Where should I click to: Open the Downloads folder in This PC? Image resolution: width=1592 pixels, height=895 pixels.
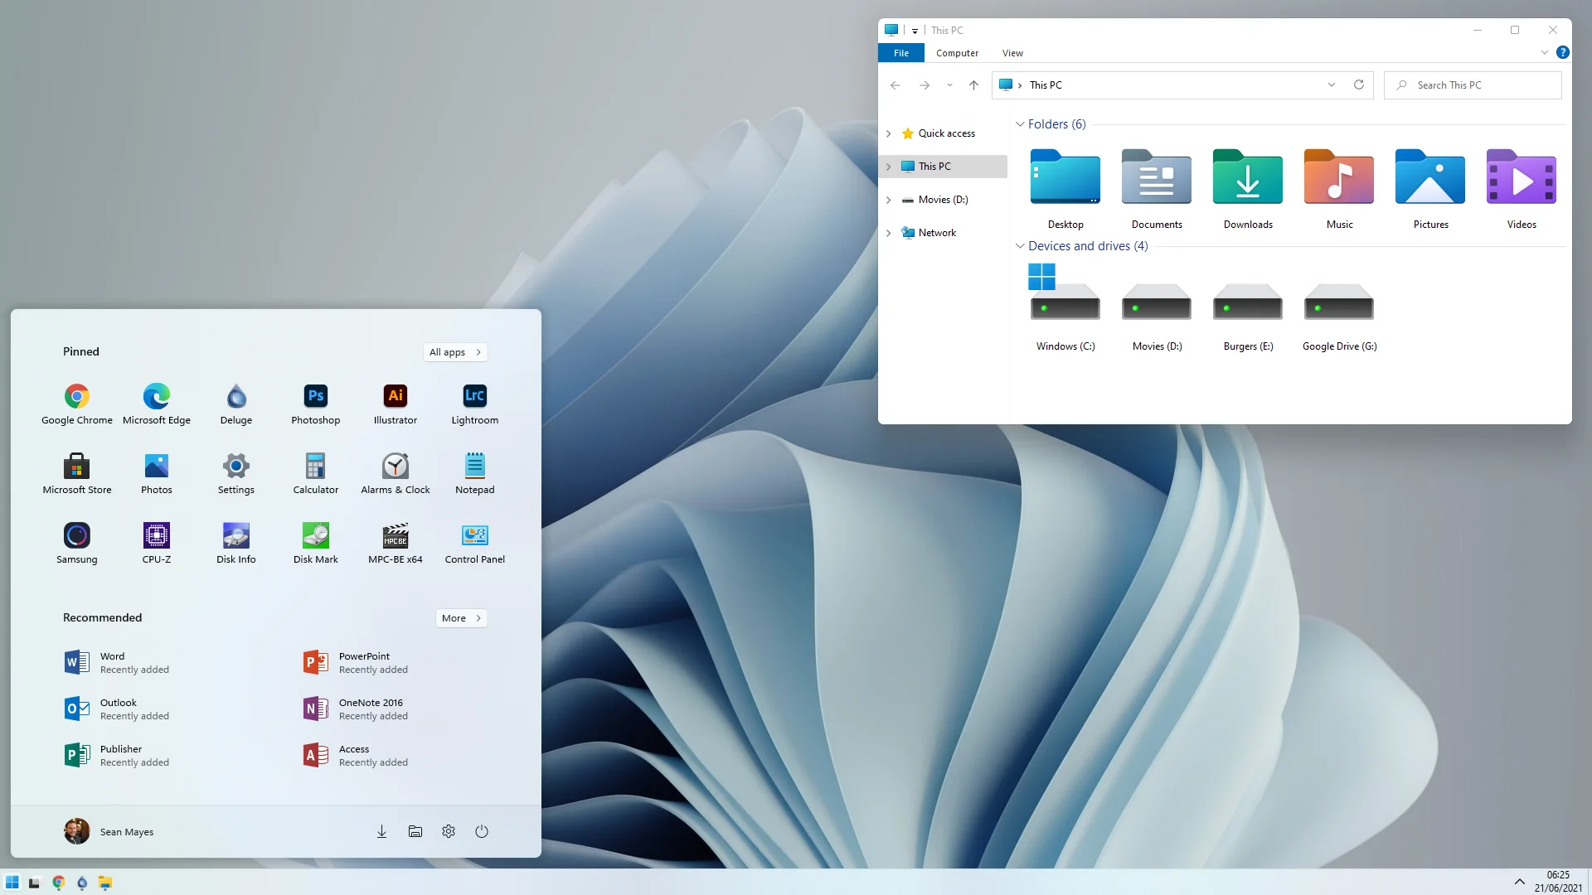click(1248, 189)
